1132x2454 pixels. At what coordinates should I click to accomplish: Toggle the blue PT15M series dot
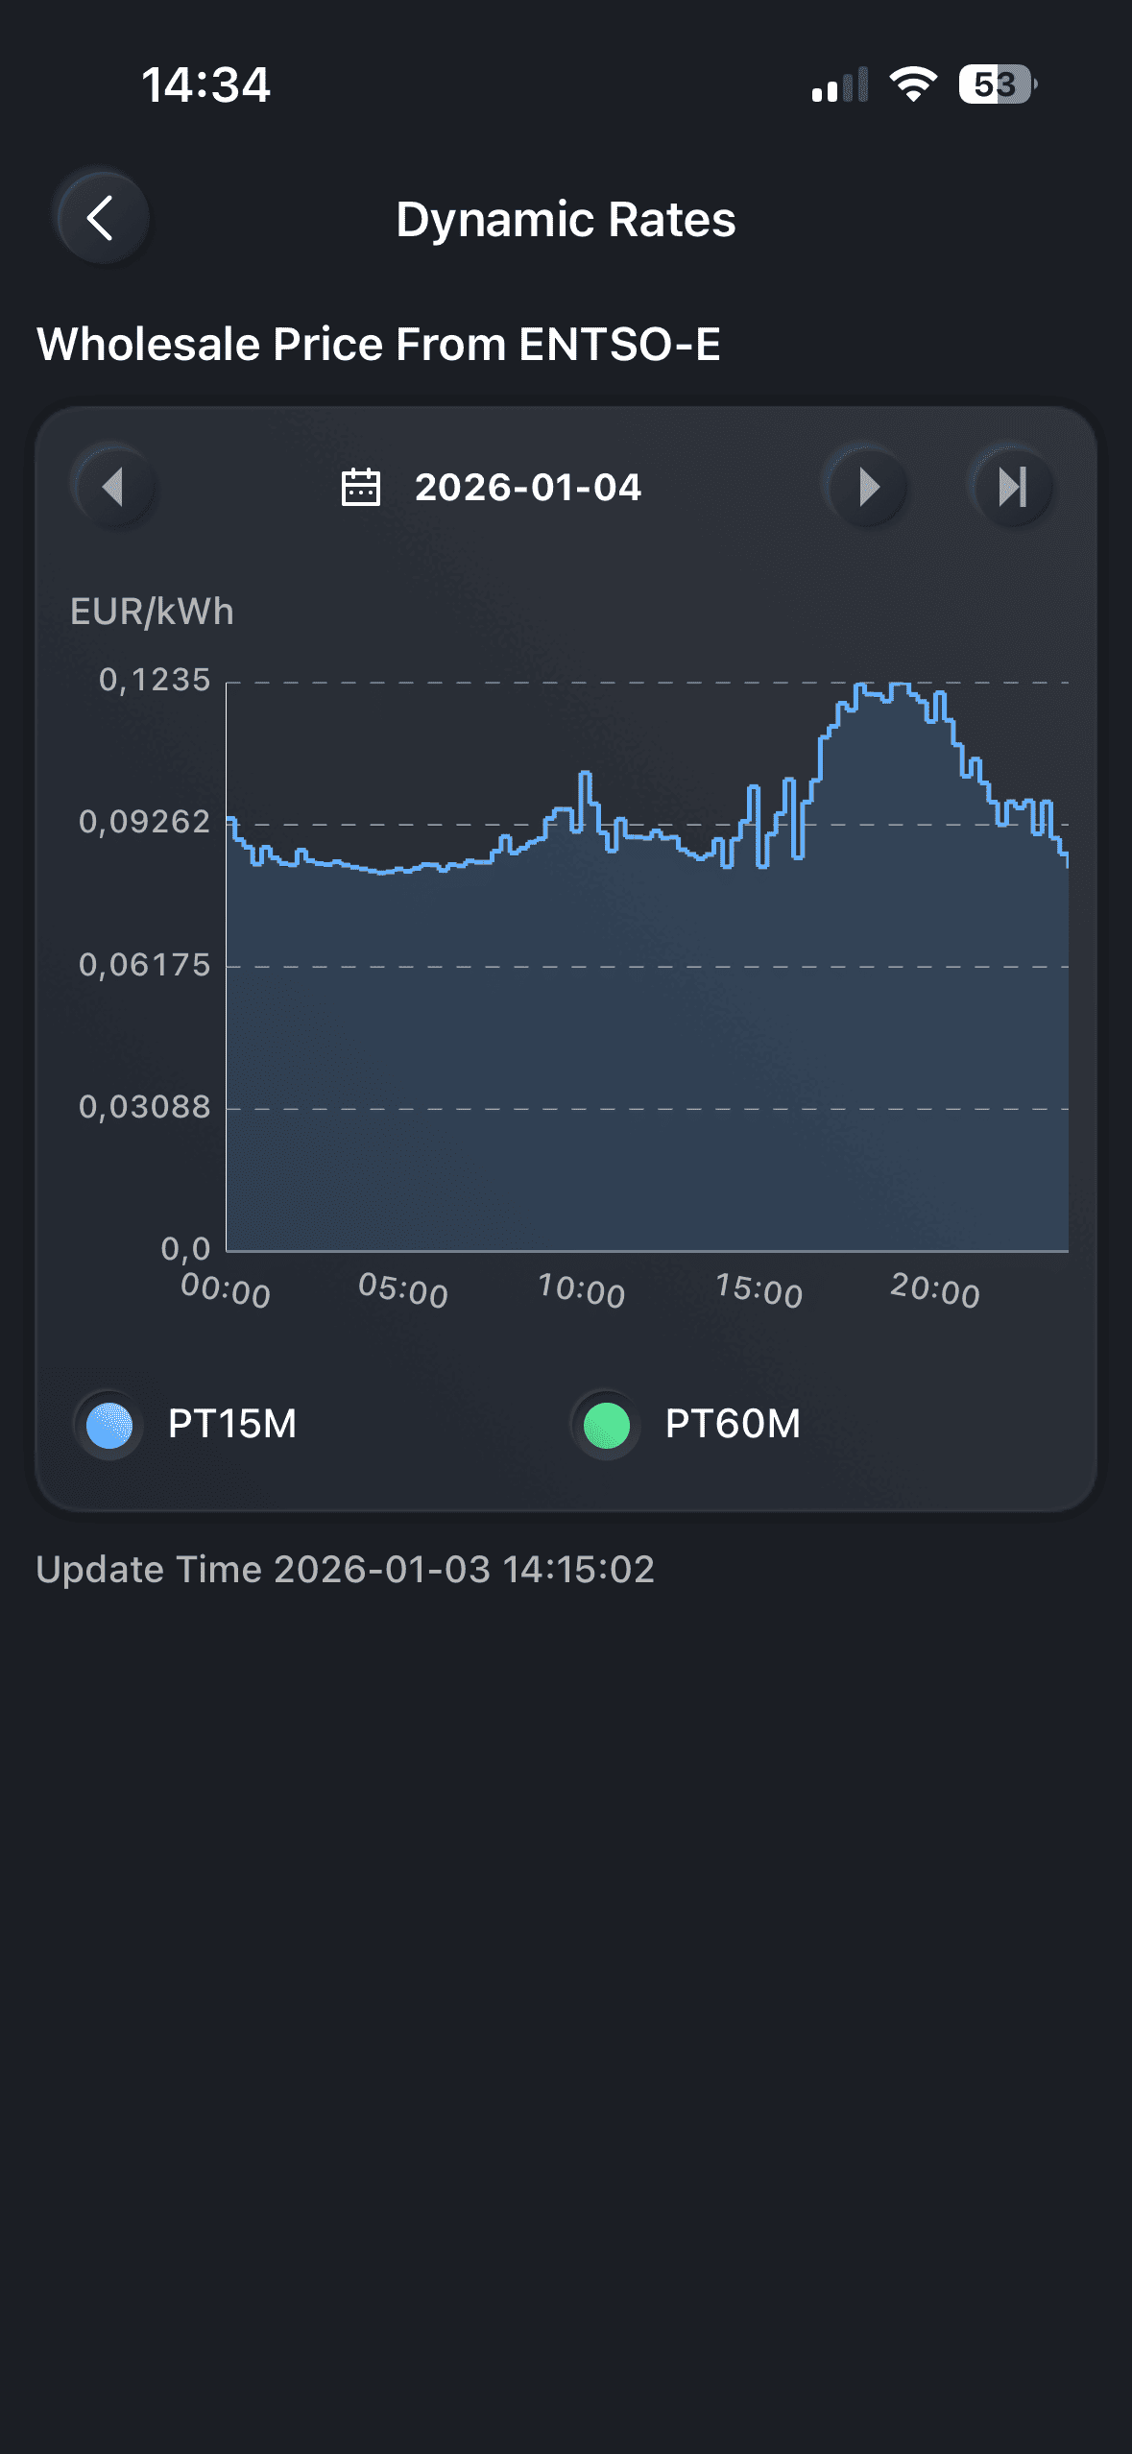(x=109, y=1425)
